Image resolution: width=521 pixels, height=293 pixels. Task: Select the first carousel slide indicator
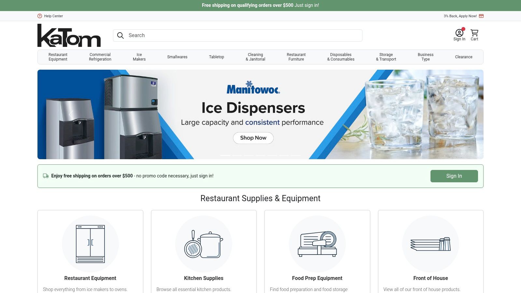(225, 156)
